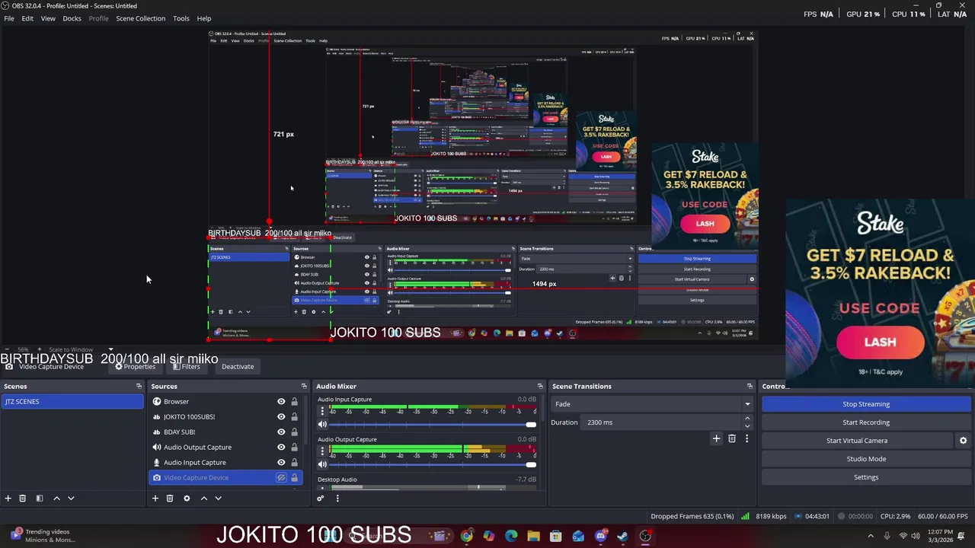Open the File menu

click(9, 18)
